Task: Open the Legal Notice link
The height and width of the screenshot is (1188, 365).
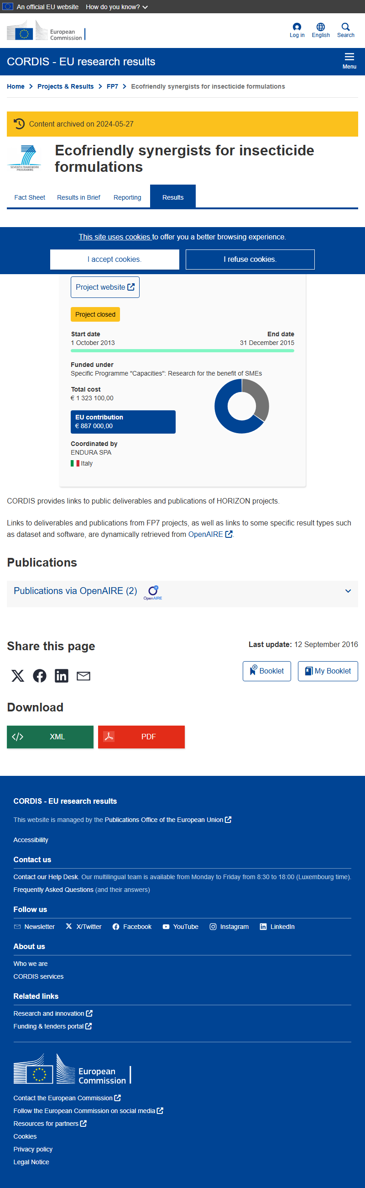Action: 31,1162
